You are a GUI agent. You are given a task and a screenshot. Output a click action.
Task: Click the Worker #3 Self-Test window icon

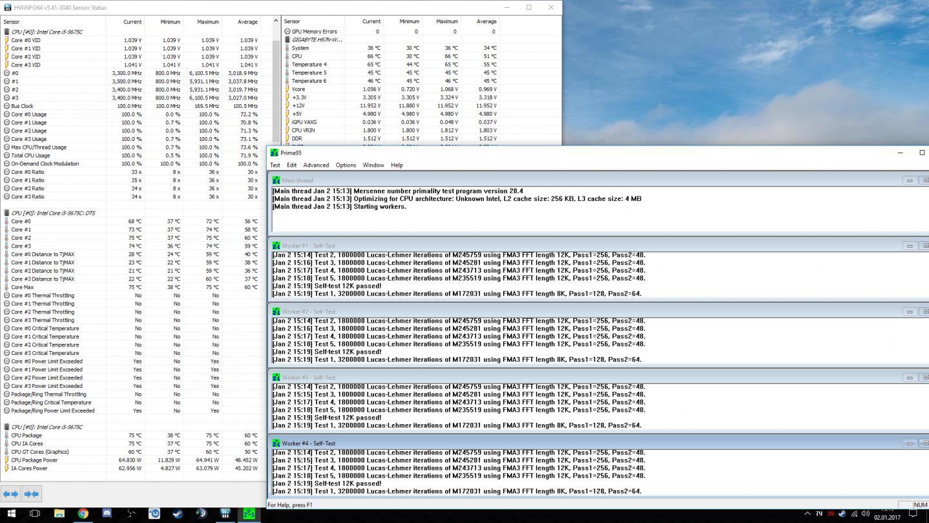277,378
